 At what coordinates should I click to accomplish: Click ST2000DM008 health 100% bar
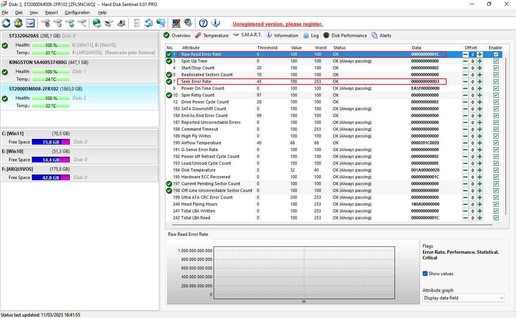[51, 98]
